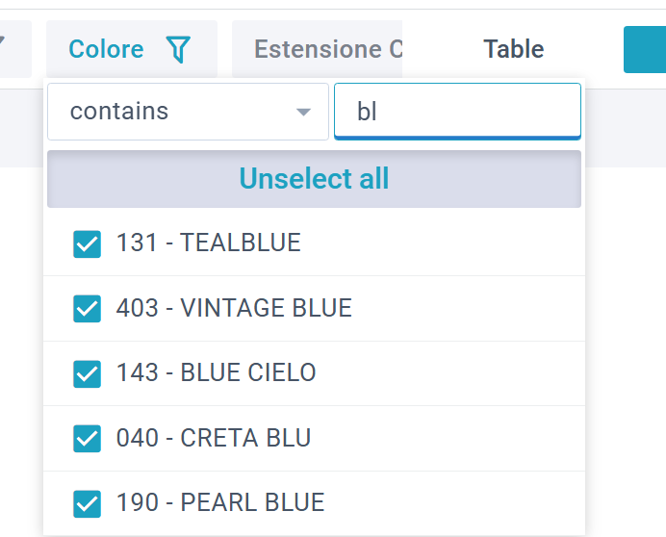
Task: Uncheck the 131 - TEALBLUE checkbox
Action: pos(88,243)
